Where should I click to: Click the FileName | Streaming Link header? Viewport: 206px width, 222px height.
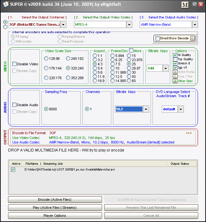click(44, 164)
